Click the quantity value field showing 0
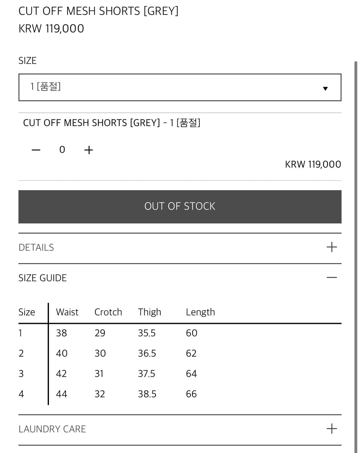This screenshot has width=360, height=453. coord(62,150)
